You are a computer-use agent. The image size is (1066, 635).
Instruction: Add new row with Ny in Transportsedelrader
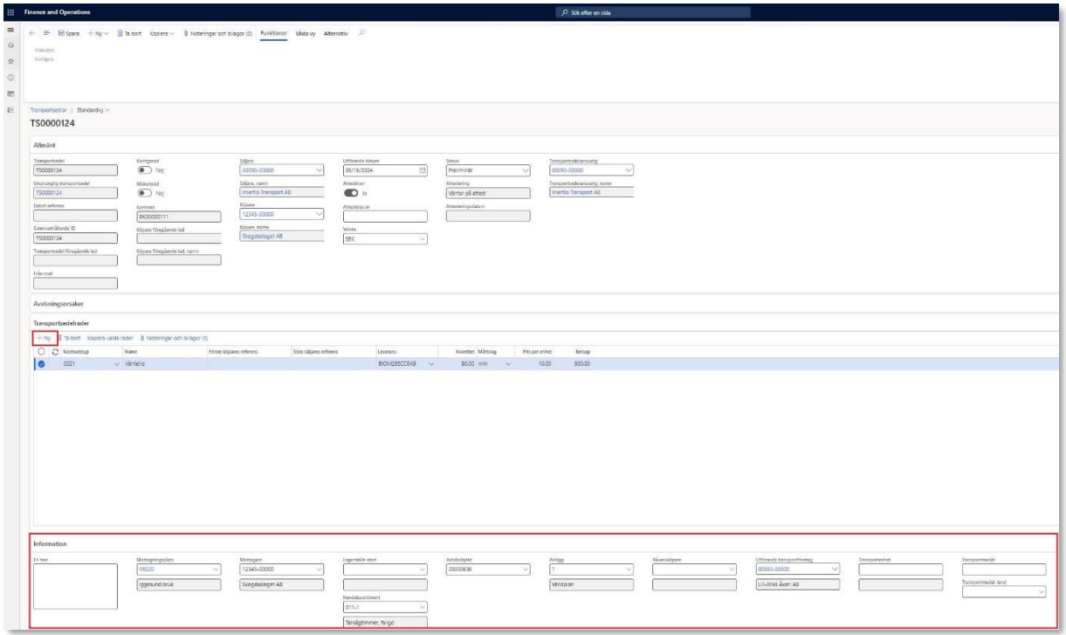coord(44,336)
